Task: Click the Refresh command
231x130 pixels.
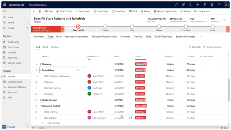Action: click(185, 11)
